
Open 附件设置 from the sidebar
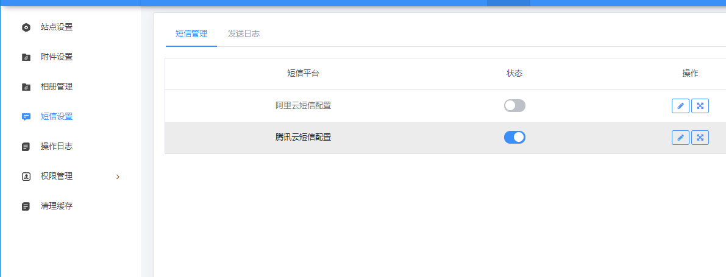tap(57, 57)
